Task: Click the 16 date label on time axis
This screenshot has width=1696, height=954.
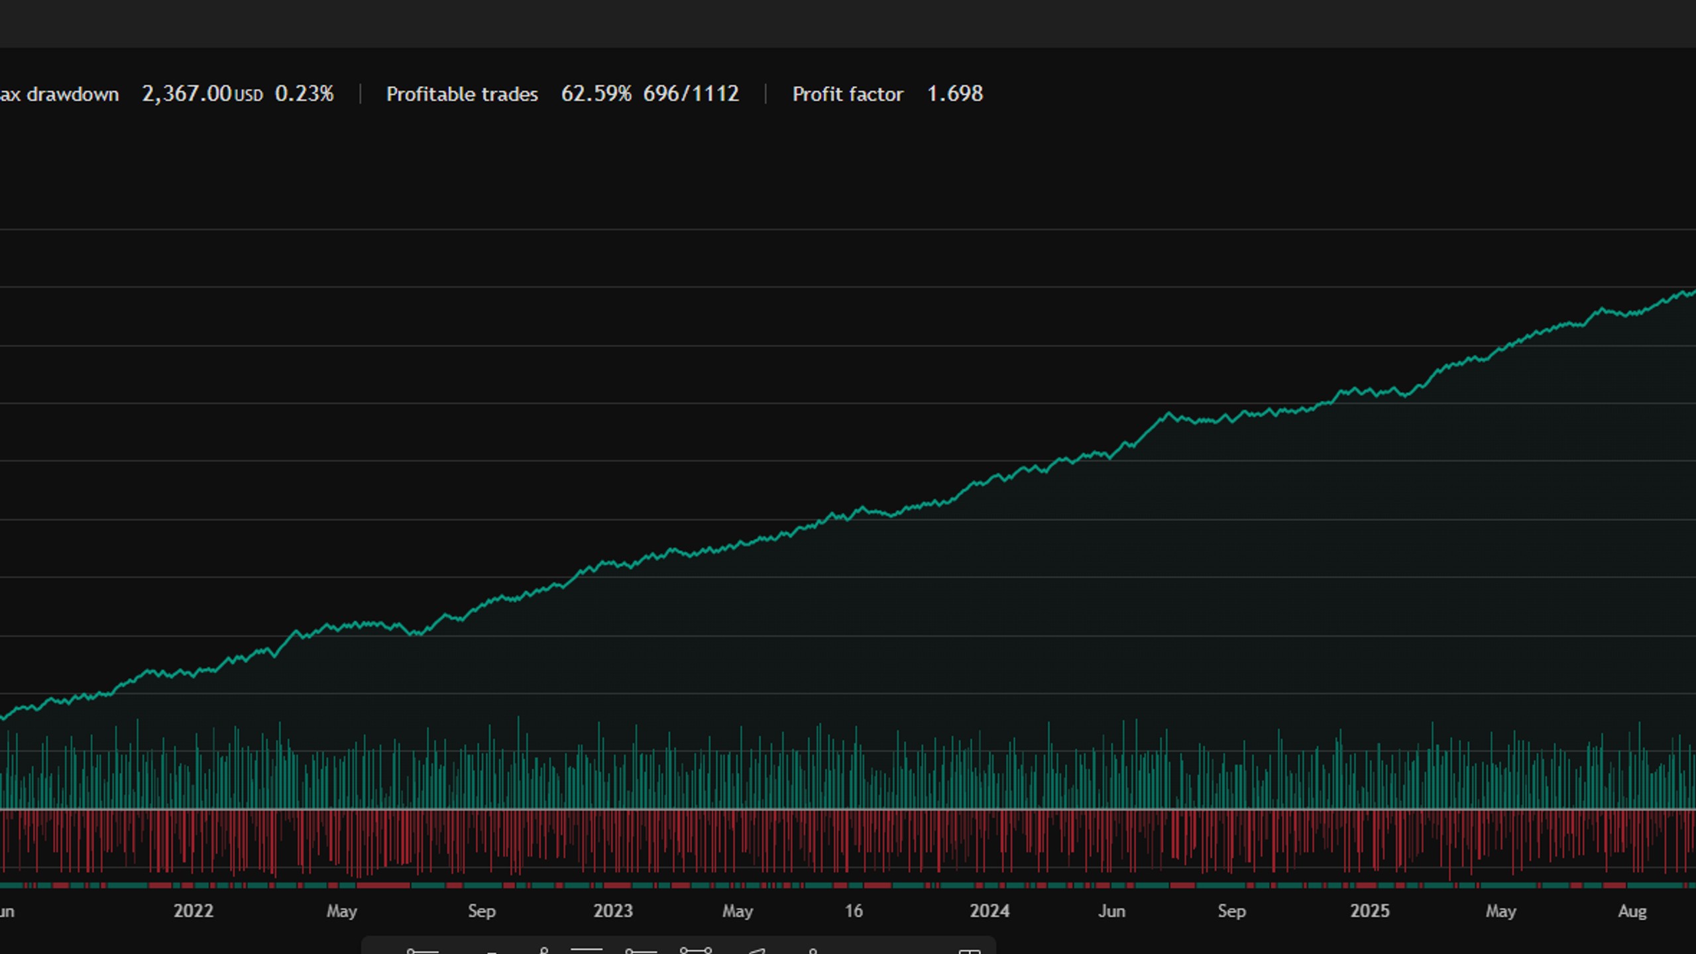Action: pos(854,911)
